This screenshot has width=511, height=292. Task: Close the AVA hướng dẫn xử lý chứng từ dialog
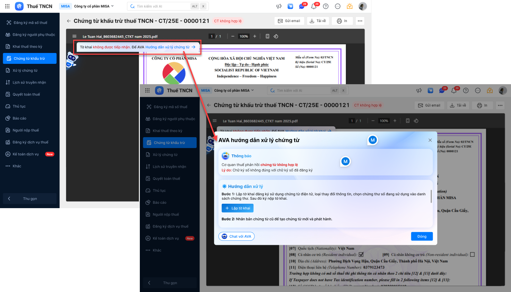tap(430, 140)
